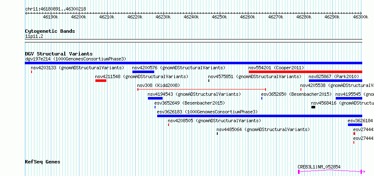Select the DGV Structural Variants track title
The height and width of the screenshot is (176, 374).
tap(59, 54)
